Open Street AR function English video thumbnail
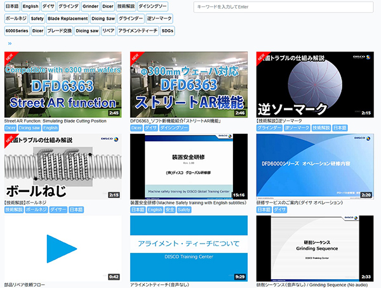The image size is (381, 288). (x=63, y=84)
